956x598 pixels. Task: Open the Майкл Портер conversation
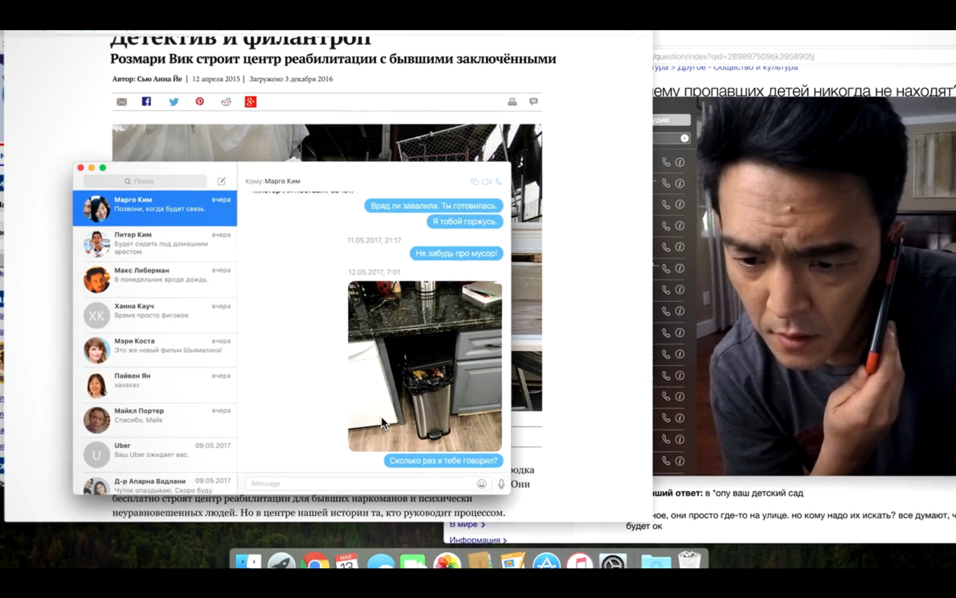click(x=155, y=420)
